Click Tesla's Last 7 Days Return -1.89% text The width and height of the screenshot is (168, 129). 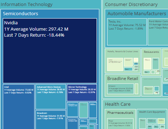click(x=126, y=29)
